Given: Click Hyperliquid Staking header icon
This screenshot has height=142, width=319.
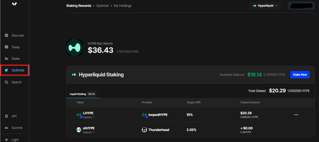Looking at the screenshot, I should tap(74, 75).
